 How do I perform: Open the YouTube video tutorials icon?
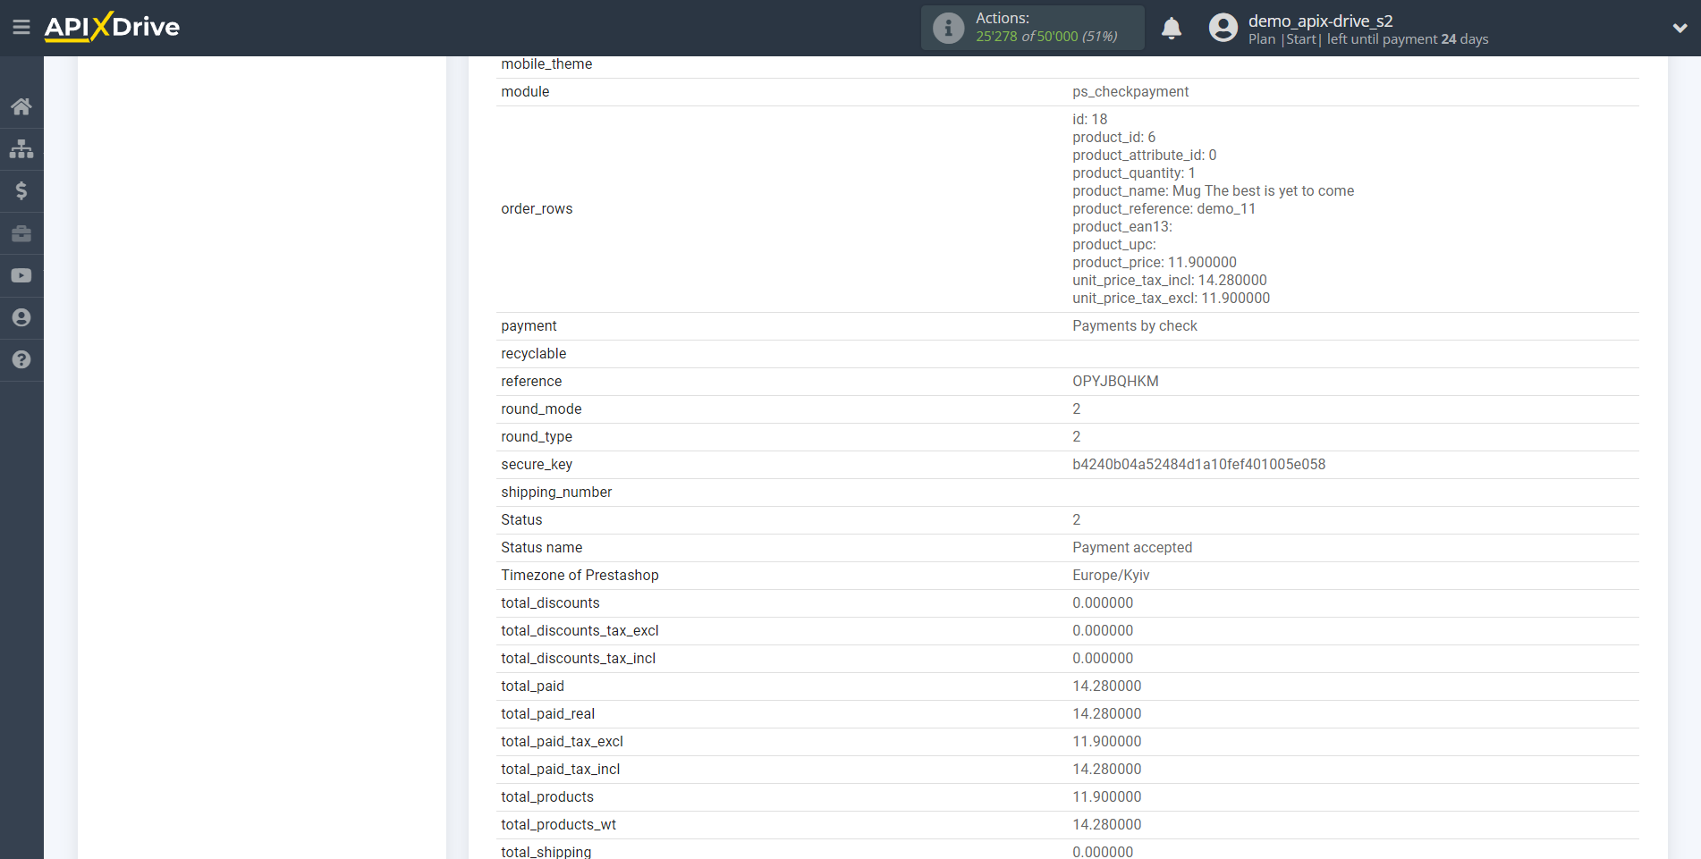coord(21,275)
